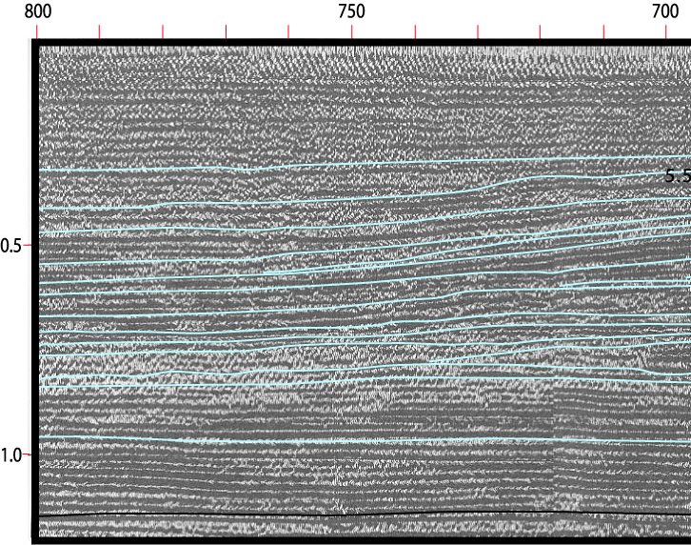
Task: Click the red tick mark beside "1.0"
Action: click(27, 454)
